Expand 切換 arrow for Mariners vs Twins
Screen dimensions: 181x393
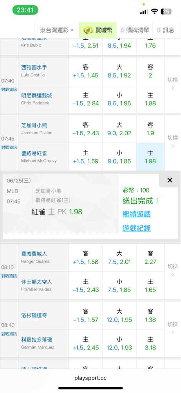173,84
